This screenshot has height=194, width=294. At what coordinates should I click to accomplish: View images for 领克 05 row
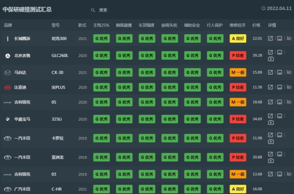pyautogui.click(x=280, y=102)
